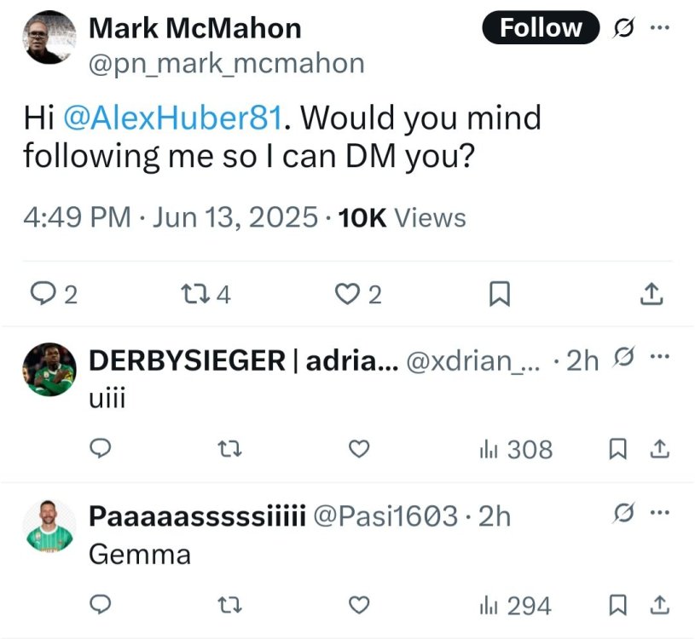This screenshot has height=639, width=695.
Task: Like the Gemma reply from Pasi1603
Action: pos(360,605)
